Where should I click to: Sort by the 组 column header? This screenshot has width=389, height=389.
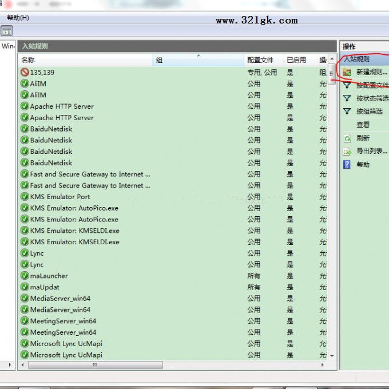tap(199, 60)
